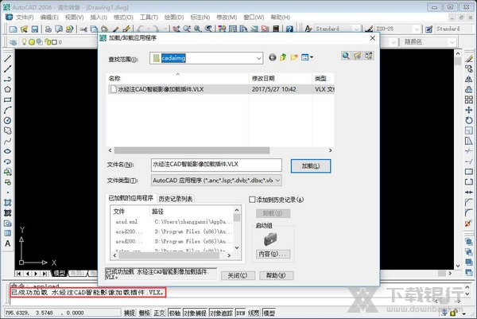Open the 文件(F) menu

(25, 18)
